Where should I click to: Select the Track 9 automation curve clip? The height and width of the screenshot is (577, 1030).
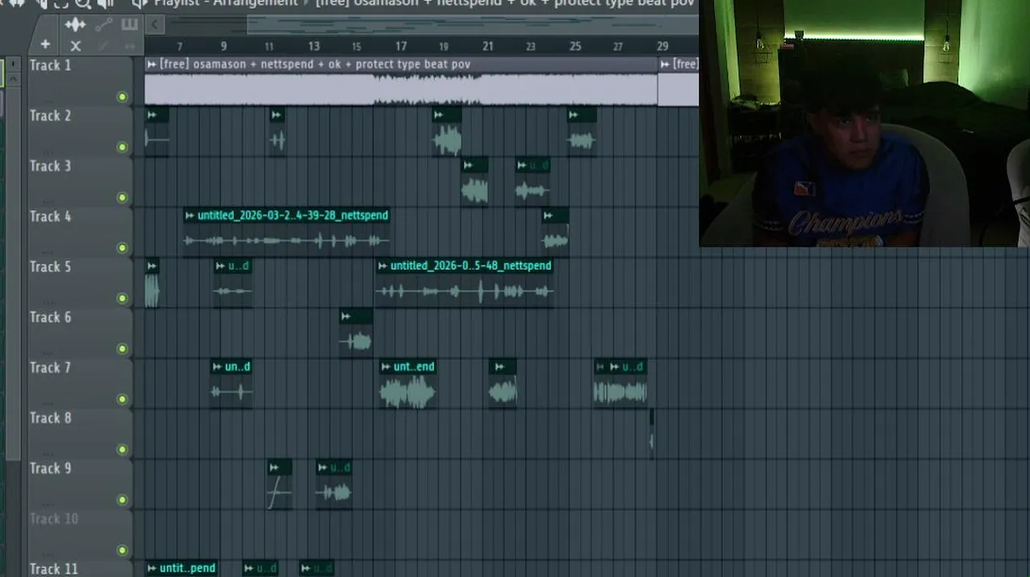point(279,484)
